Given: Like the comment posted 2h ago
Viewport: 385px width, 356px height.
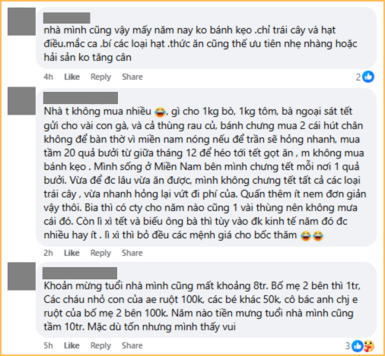Looking at the screenshot, I should [x=72, y=253].
